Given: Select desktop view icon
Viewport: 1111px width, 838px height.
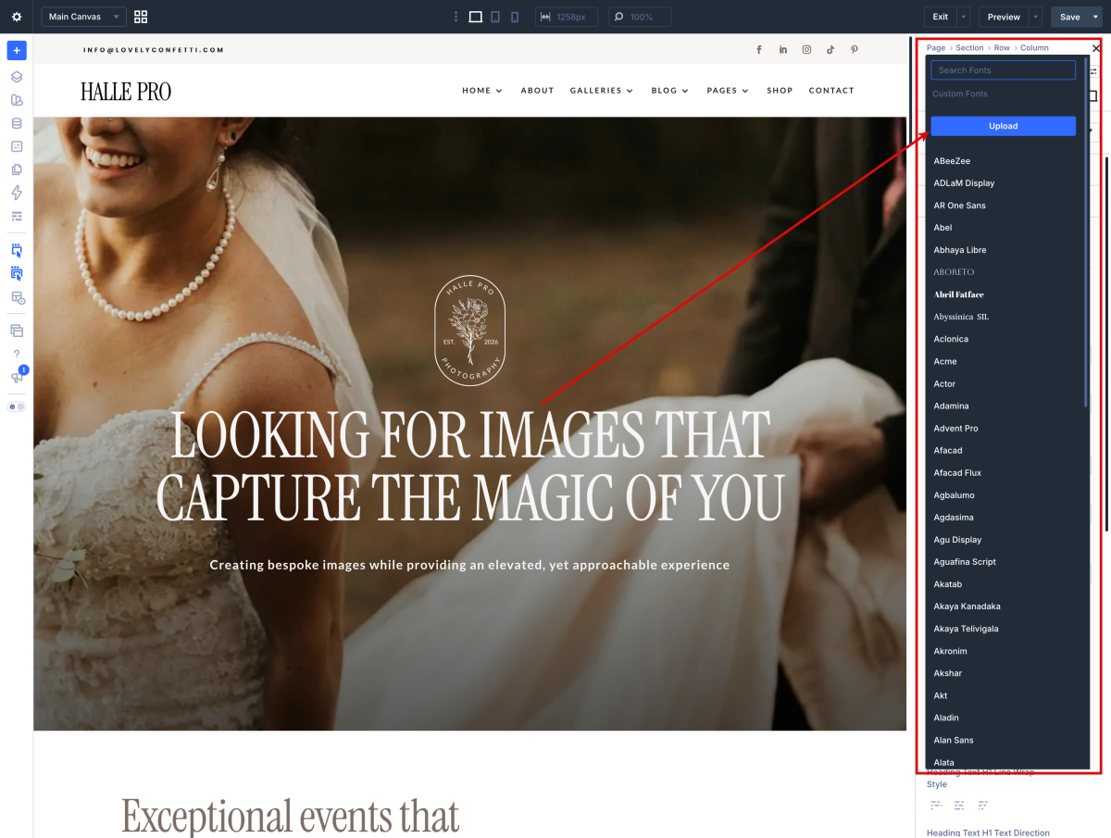Looking at the screenshot, I should [475, 17].
